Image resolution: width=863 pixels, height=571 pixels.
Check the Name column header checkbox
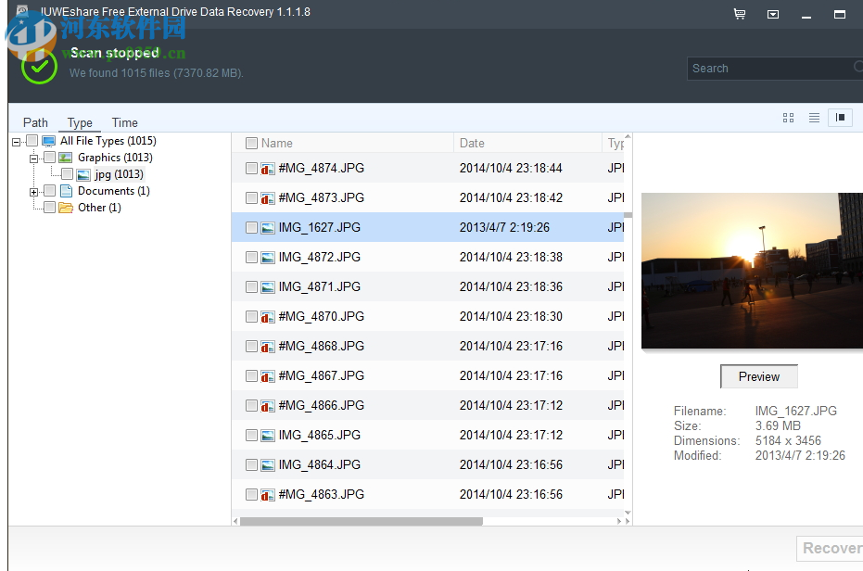tap(250, 143)
